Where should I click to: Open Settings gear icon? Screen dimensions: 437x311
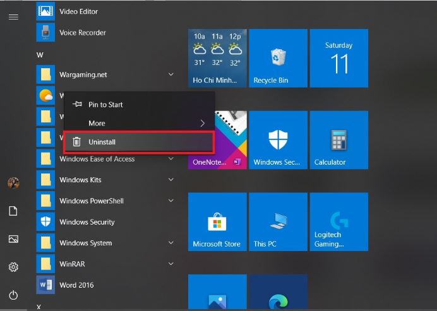[13, 267]
